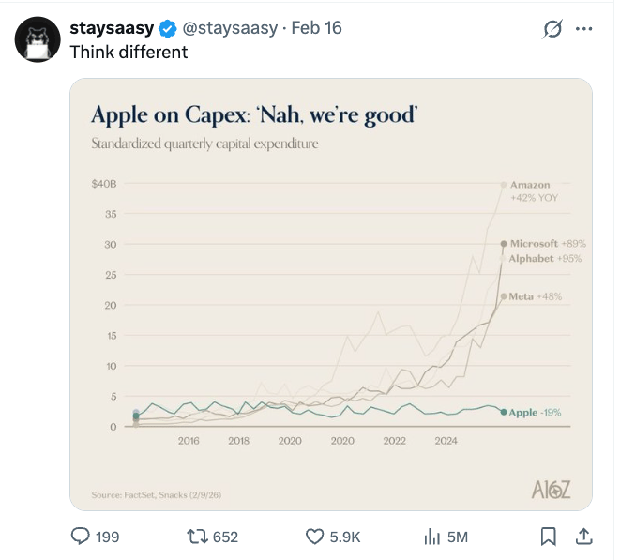Click the A16Z logo in chart
This screenshot has height=560, width=620.
click(550, 488)
